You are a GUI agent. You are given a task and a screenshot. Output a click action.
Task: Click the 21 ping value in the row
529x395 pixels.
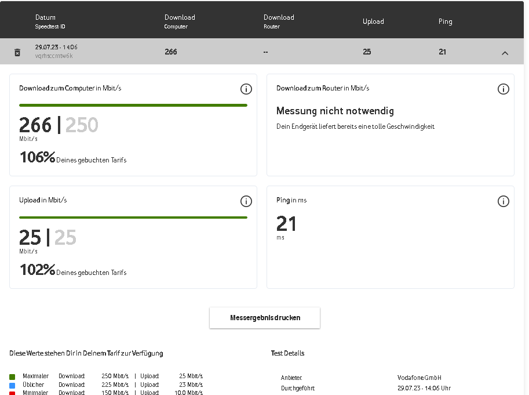point(442,52)
